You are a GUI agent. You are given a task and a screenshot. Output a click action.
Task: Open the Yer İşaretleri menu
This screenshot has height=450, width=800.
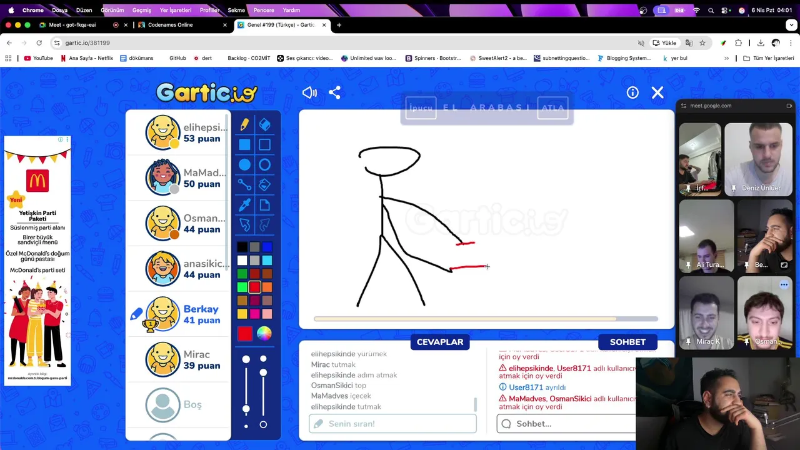click(x=176, y=10)
